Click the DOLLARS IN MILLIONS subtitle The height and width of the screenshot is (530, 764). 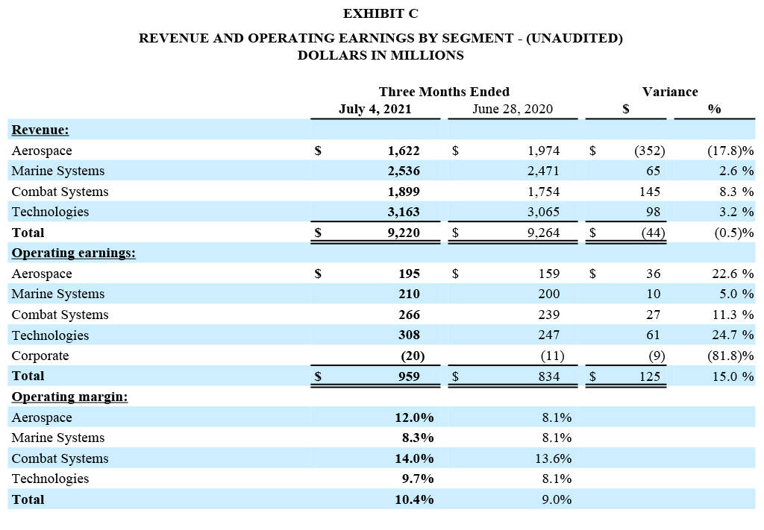381,55
